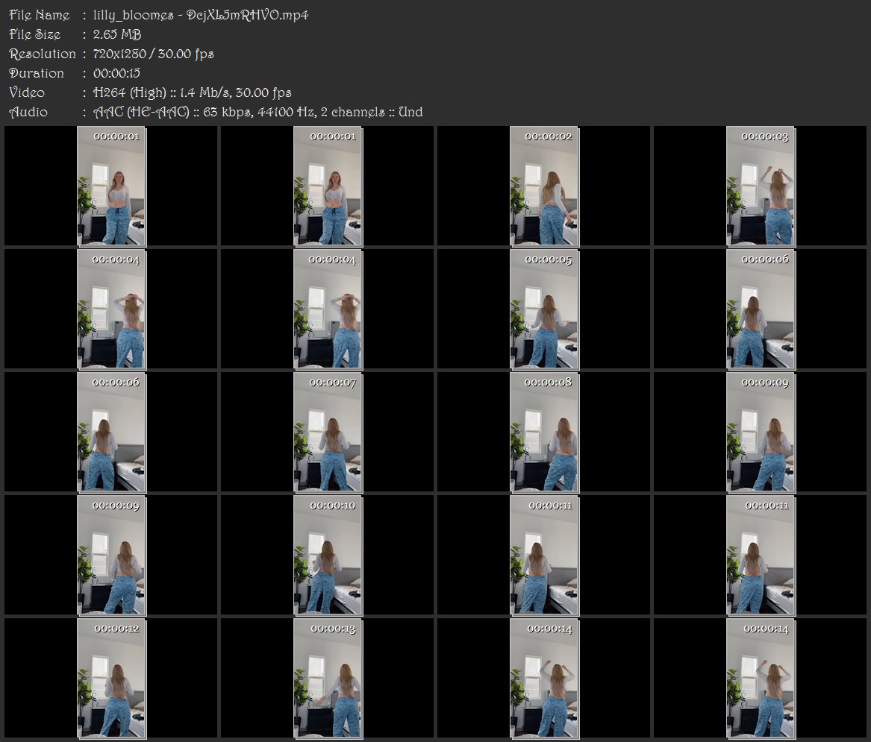The width and height of the screenshot is (871, 742).
Task: Click the 'File Name' label
Action: 40,15
